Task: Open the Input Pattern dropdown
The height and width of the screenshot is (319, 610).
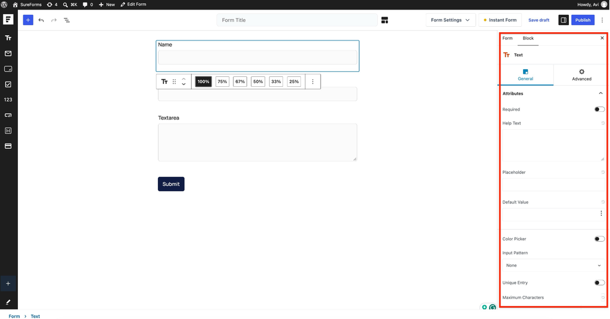Action: click(x=553, y=265)
